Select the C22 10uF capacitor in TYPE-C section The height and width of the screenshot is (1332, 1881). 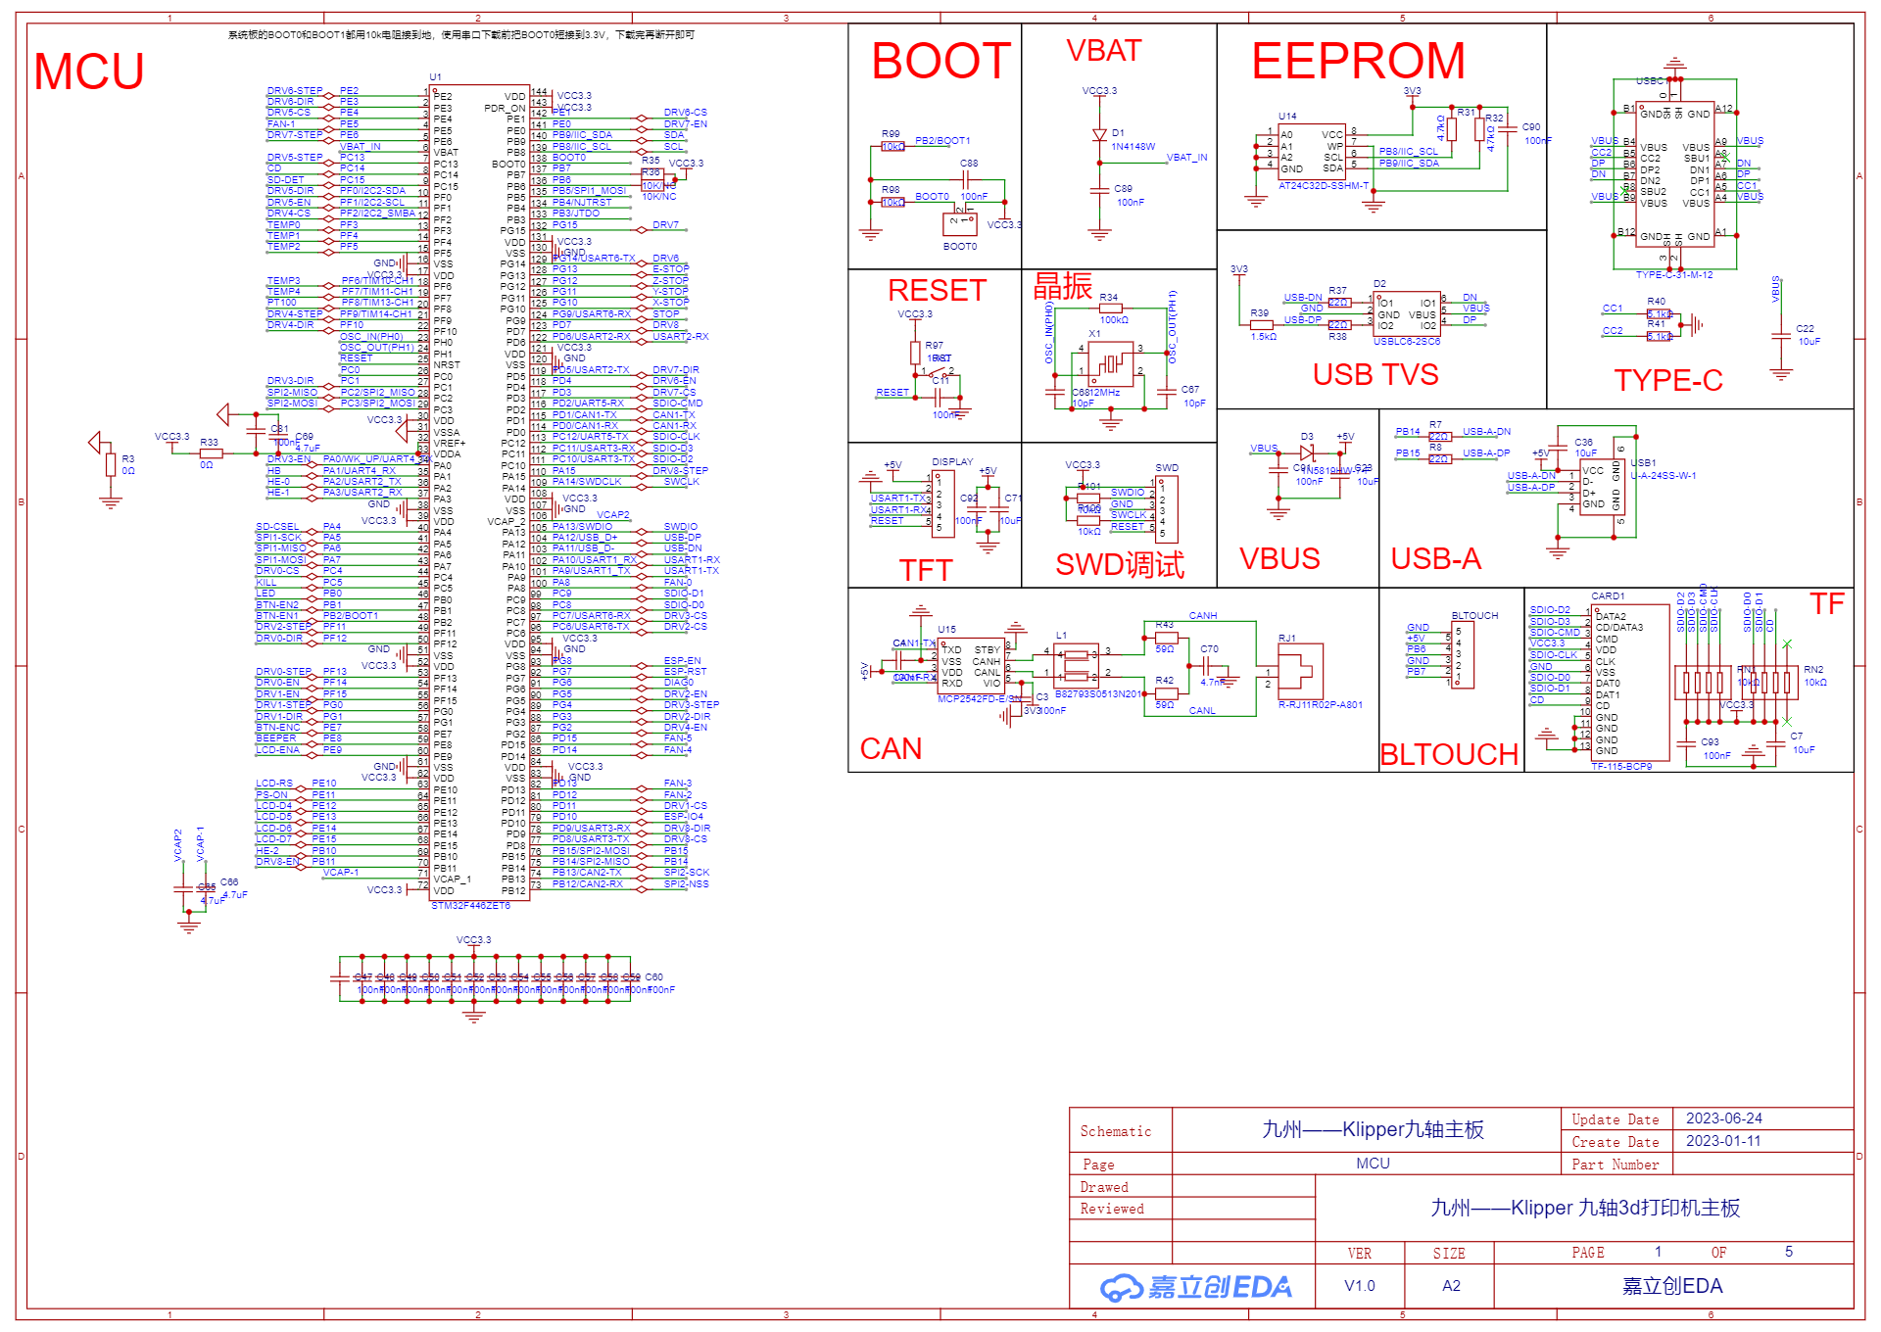1782,336
